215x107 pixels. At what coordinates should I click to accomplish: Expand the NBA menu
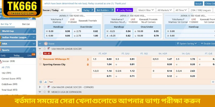pos(18,44)
